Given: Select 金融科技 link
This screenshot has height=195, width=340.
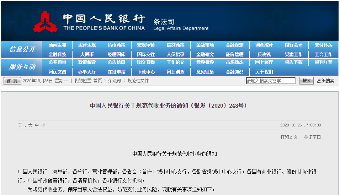Looking at the screenshot, I should click(57, 54).
